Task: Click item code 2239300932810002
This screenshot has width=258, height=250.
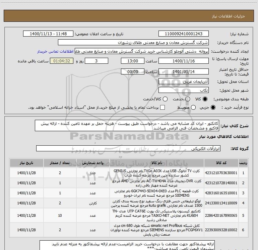Action: click(221, 230)
